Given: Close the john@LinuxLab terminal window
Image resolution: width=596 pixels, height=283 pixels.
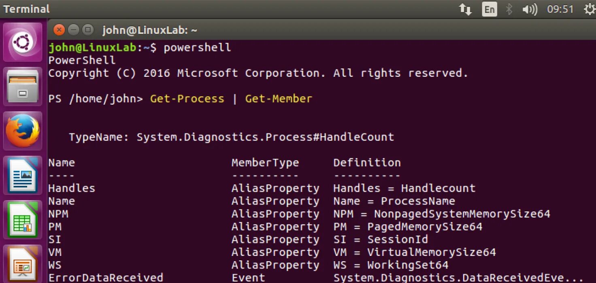Looking at the screenshot, I should [59, 30].
